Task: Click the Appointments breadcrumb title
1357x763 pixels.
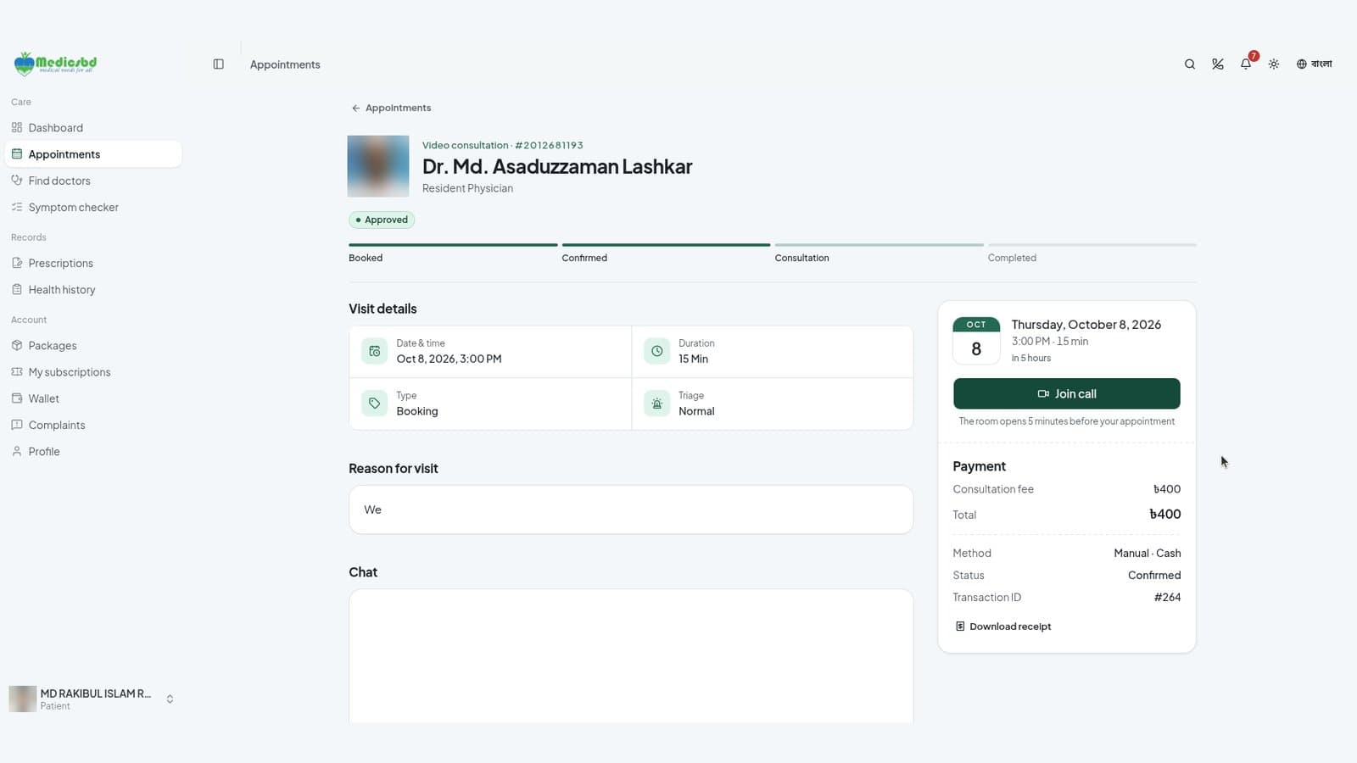Action: tap(285, 64)
